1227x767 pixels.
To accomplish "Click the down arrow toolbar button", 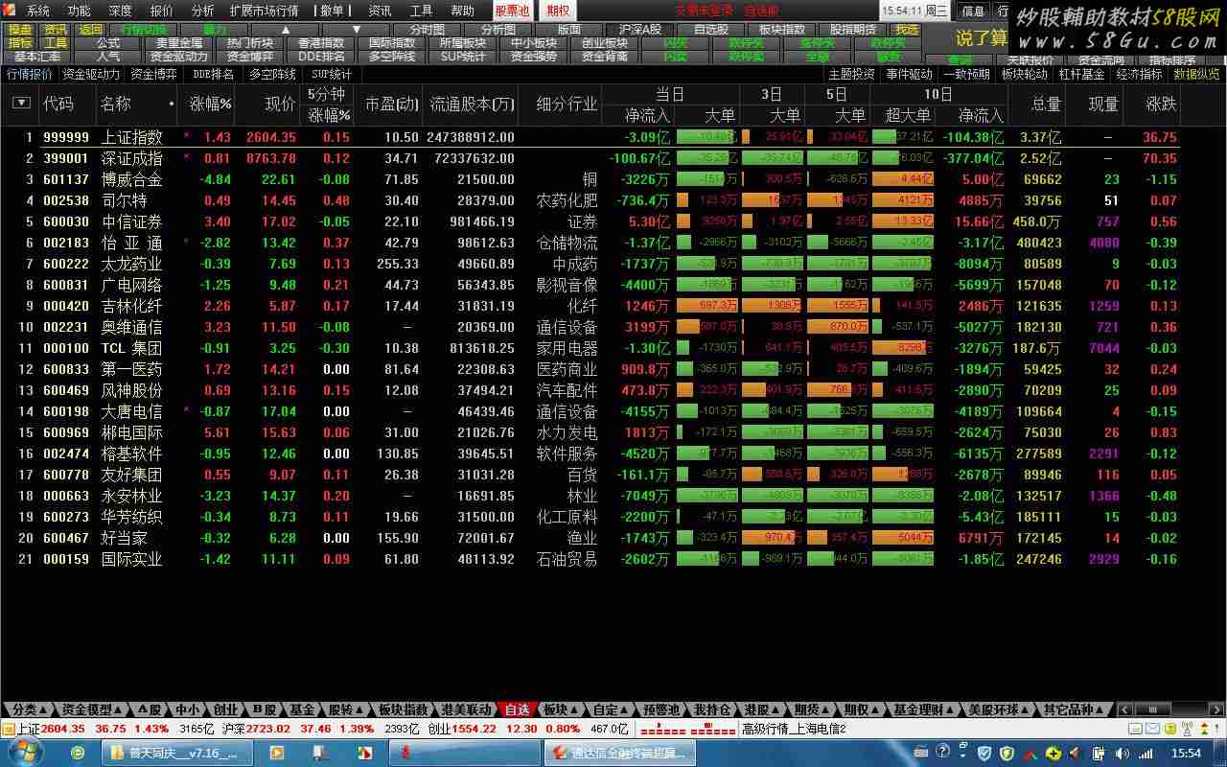I will point(357,30).
